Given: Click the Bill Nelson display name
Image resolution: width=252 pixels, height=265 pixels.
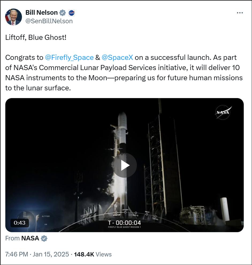Looking at the screenshot, I should pyautogui.click(x=41, y=13).
